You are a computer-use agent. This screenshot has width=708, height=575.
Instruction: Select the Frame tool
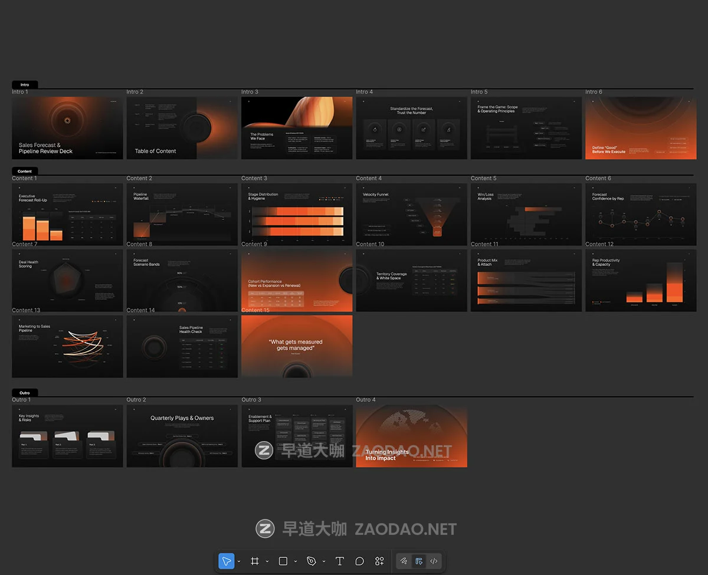[255, 561]
